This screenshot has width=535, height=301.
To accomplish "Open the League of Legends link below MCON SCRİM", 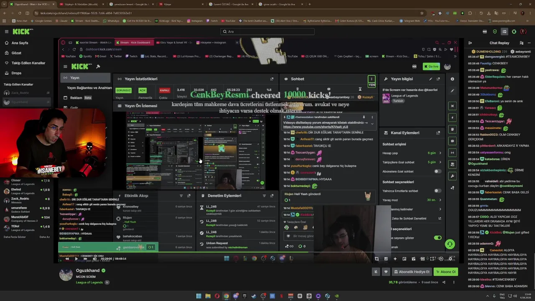I will 89,283.
